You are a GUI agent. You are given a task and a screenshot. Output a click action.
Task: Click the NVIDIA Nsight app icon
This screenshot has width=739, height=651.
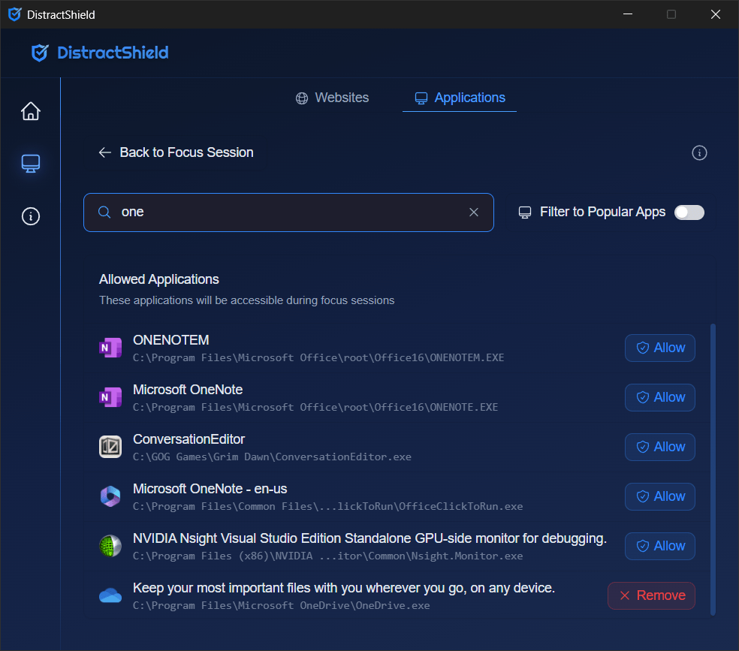coord(110,546)
